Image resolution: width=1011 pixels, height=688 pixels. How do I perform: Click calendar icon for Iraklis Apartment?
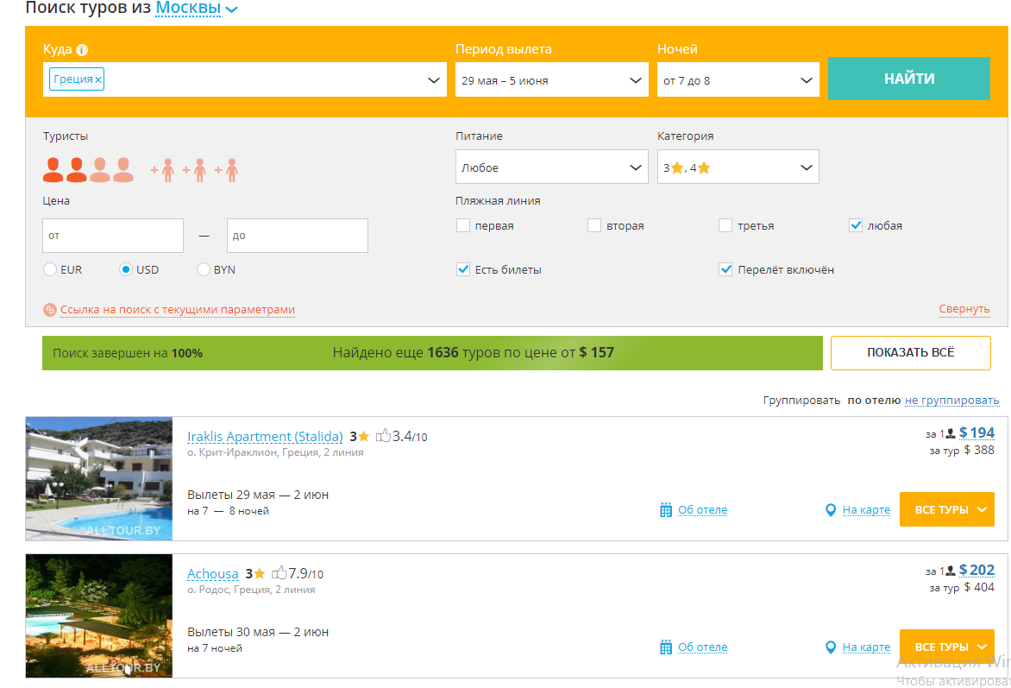point(666,510)
